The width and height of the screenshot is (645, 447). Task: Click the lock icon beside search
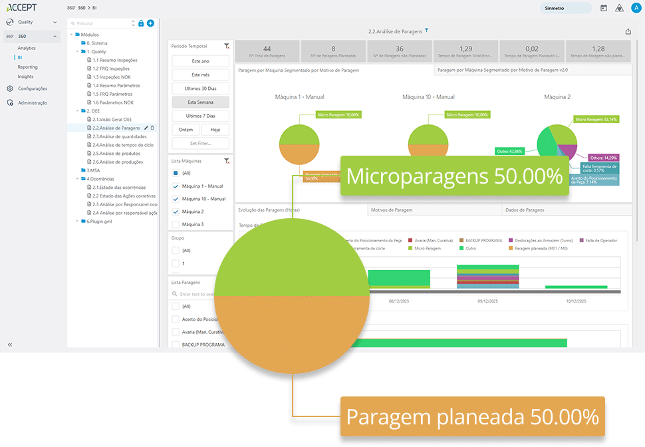(x=141, y=23)
